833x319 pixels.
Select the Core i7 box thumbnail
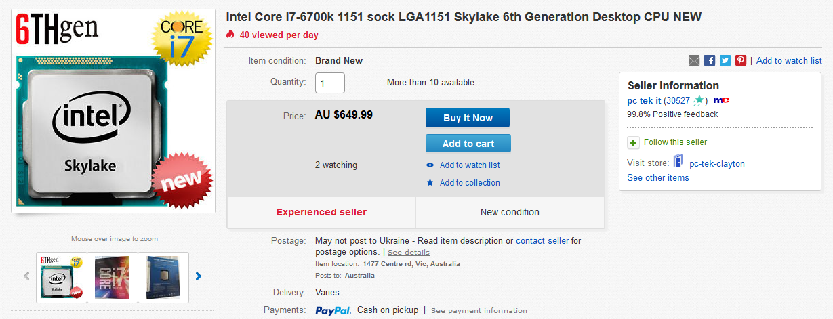pos(113,277)
